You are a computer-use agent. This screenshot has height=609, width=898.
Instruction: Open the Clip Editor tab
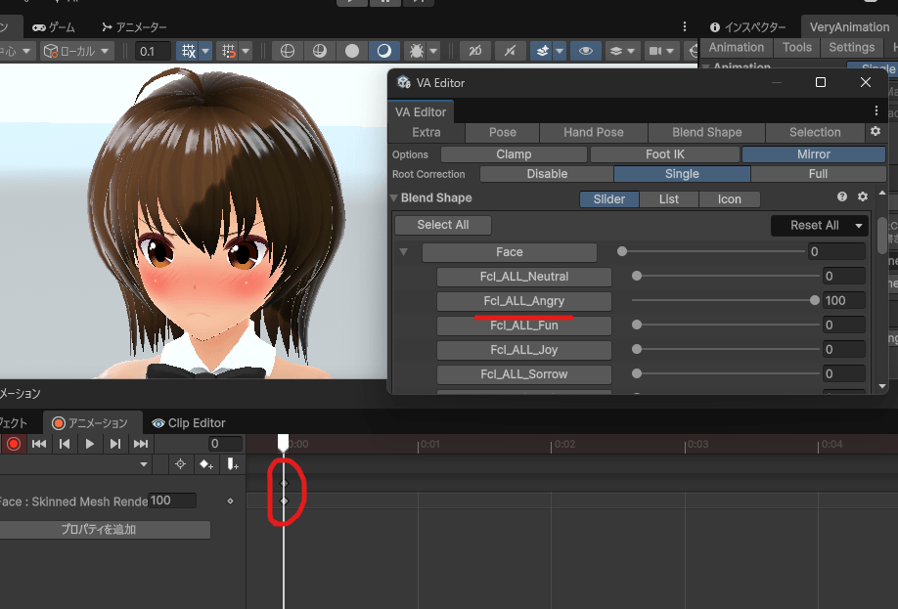tap(189, 422)
